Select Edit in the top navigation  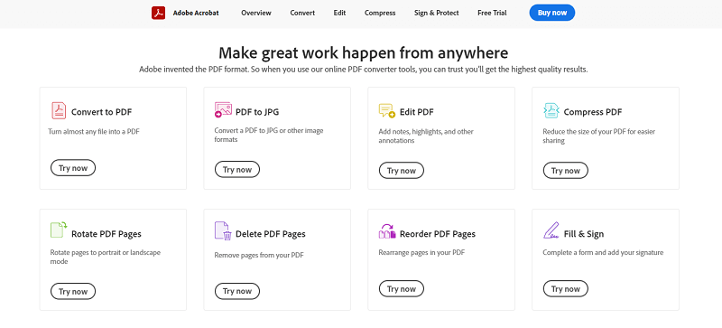(340, 13)
